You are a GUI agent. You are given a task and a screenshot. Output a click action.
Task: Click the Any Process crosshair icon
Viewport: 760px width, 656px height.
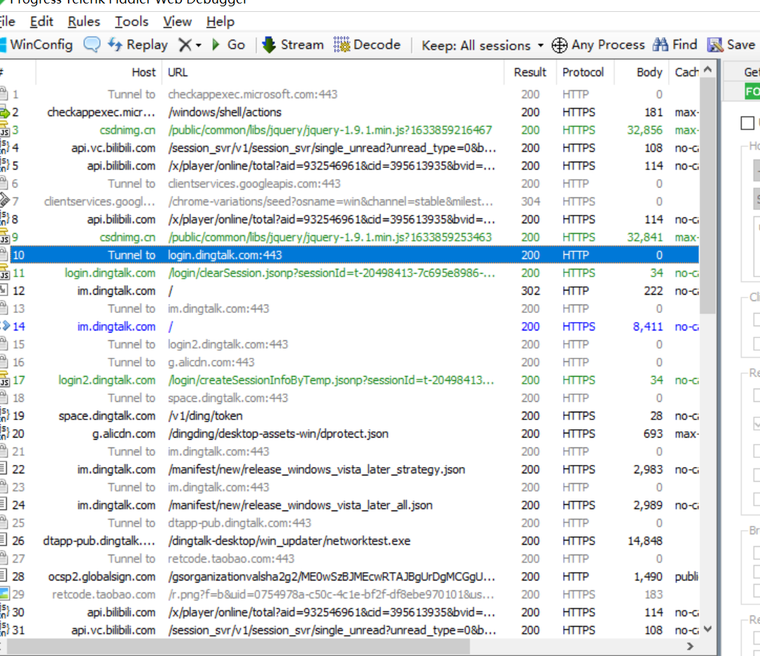click(x=559, y=45)
